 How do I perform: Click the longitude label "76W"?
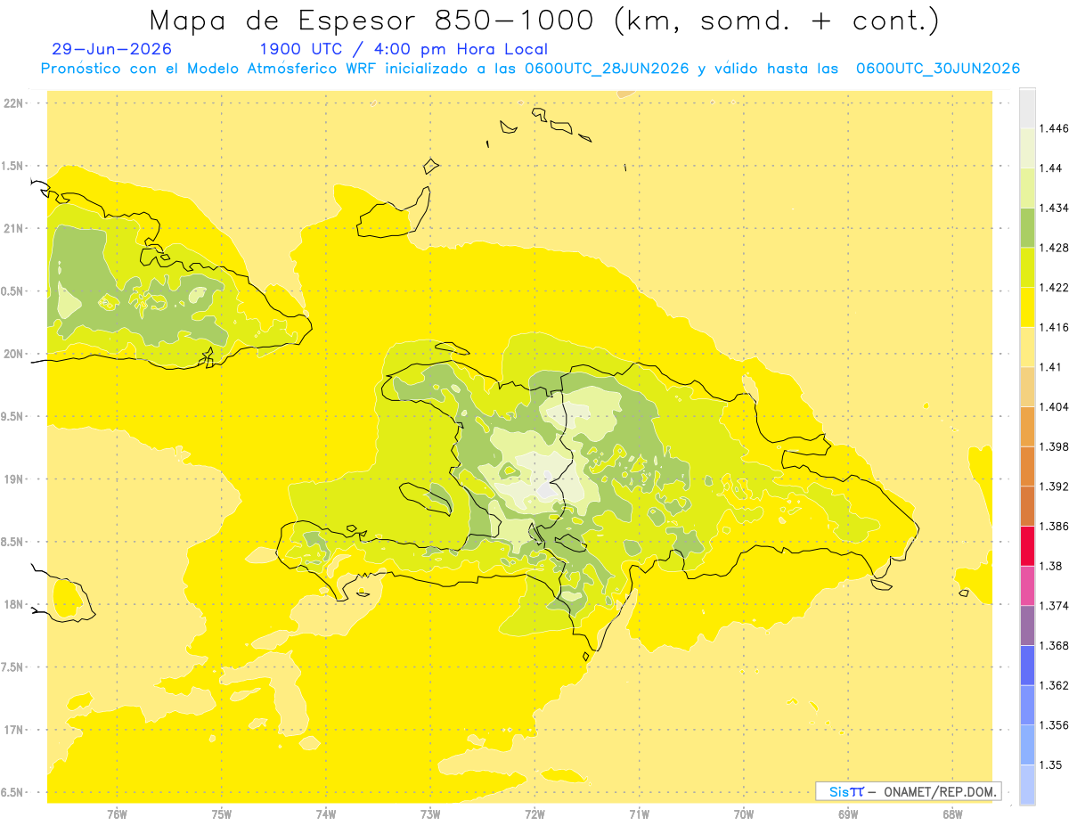(x=116, y=814)
